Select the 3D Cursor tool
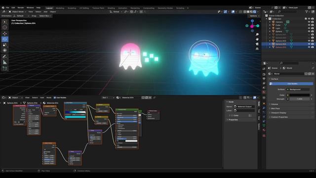 click(5, 28)
